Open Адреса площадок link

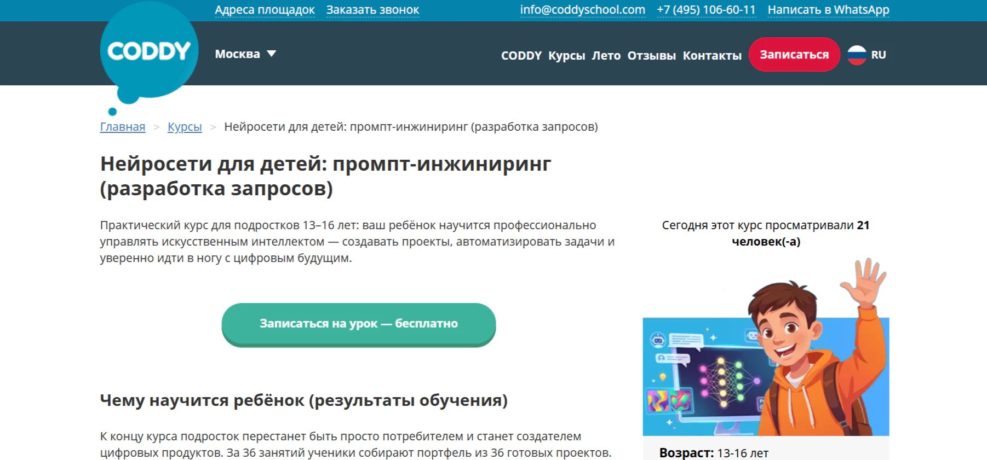265,10
